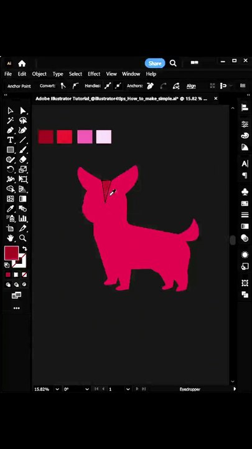Go to the Home screen icon

tap(22, 63)
